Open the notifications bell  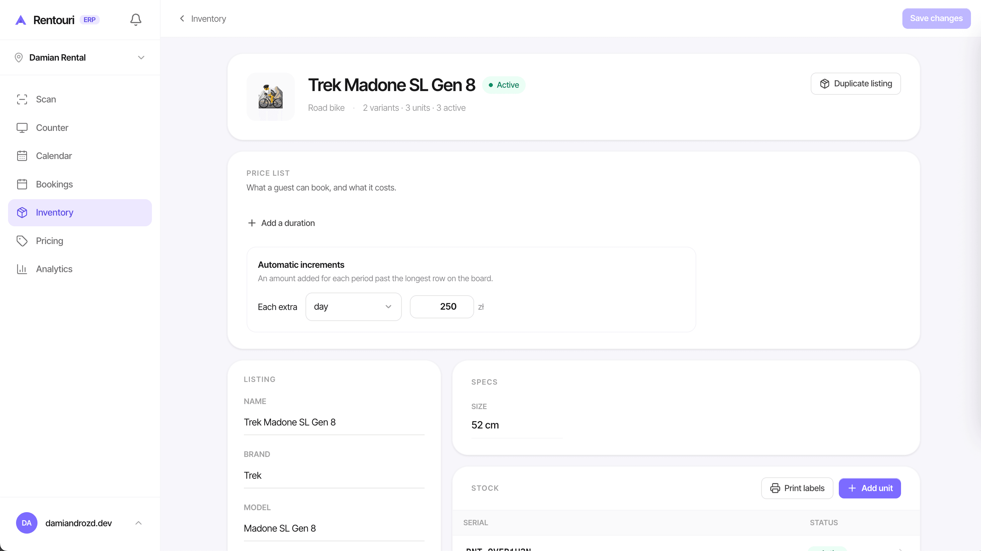click(x=136, y=19)
